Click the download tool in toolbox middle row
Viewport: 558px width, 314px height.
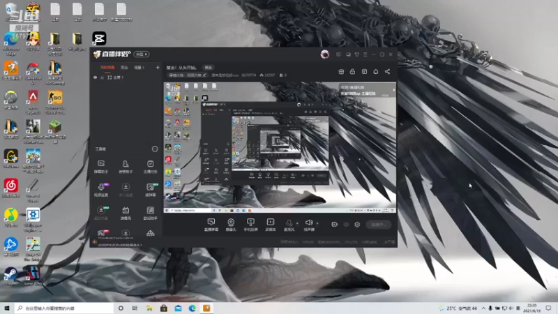click(126, 190)
